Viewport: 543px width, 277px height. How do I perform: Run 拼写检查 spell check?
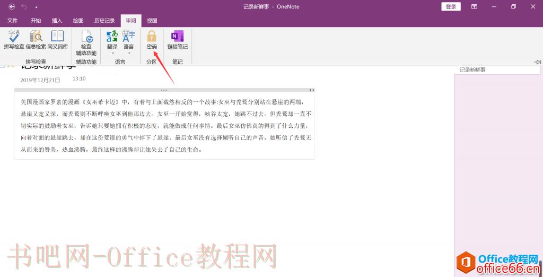pos(14,39)
